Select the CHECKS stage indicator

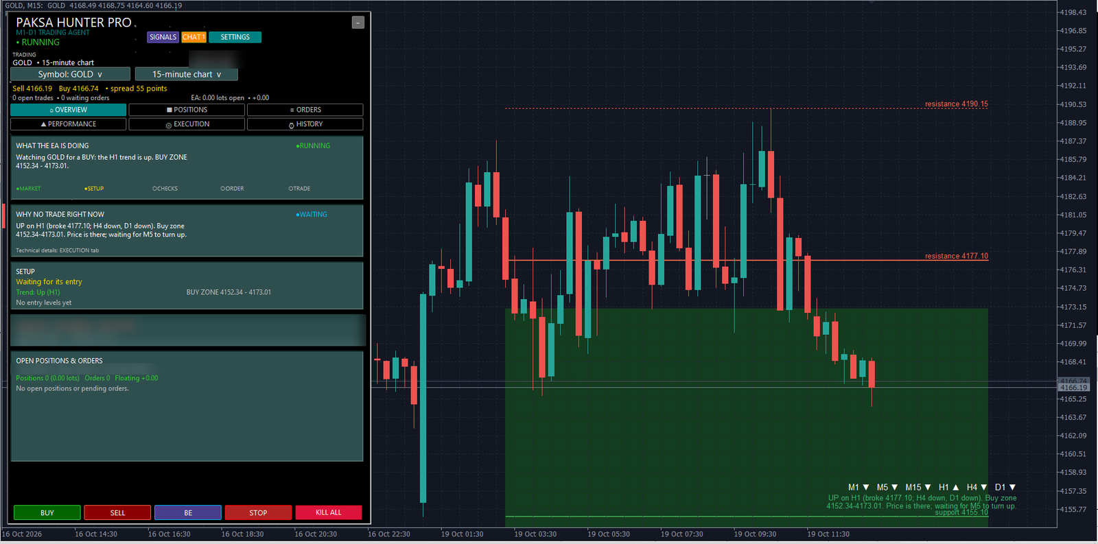coord(165,189)
